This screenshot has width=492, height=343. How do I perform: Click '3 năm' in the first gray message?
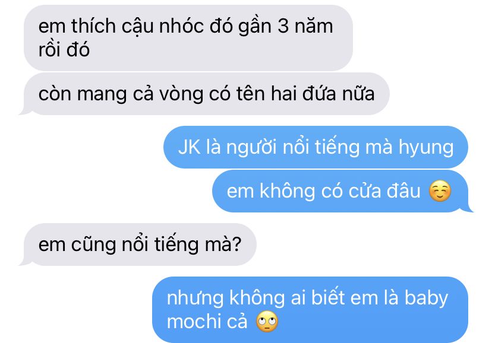click(305, 26)
